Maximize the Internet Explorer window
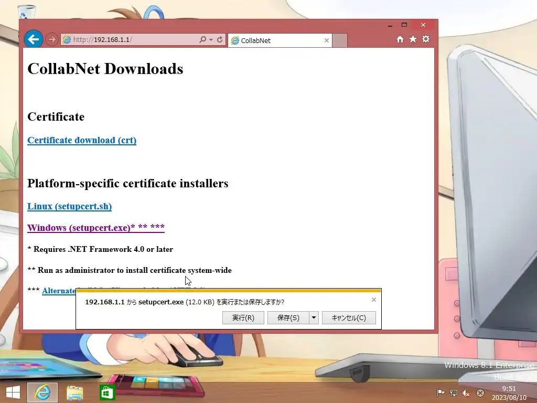Image resolution: width=537 pixels, height=403 pixels. click(x=404, y=25)
